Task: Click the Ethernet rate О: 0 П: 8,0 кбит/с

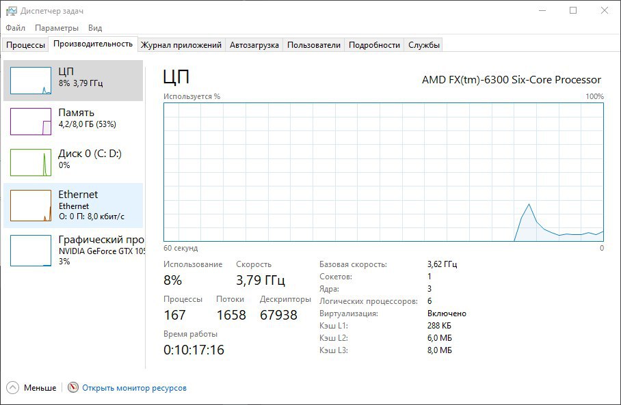Action: pyautogui.click(x=92, y=217)
